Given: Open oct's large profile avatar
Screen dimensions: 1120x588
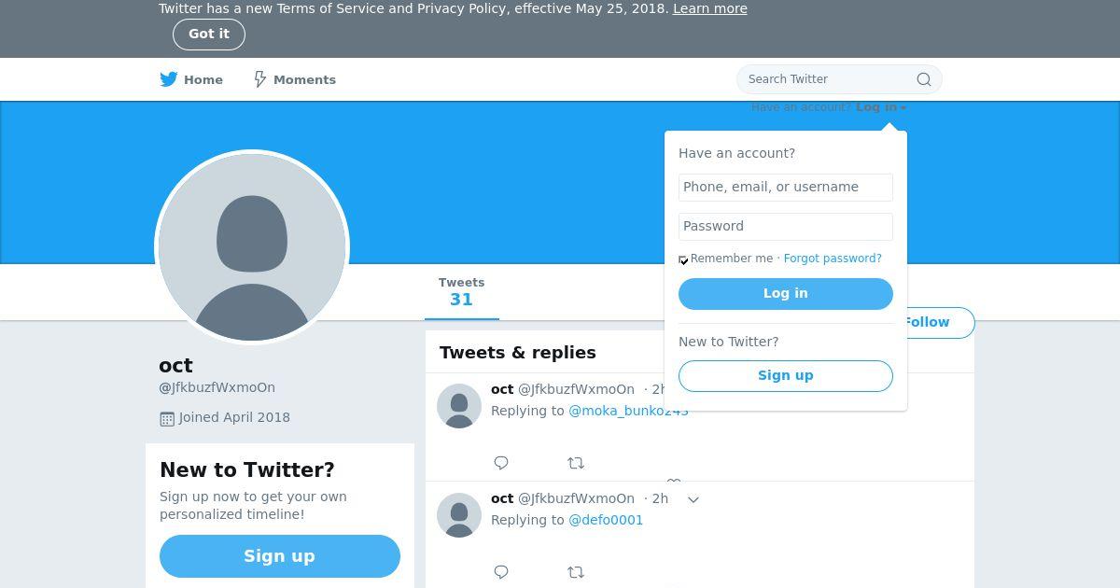Looking at the screenshot, I should [252, 247].
